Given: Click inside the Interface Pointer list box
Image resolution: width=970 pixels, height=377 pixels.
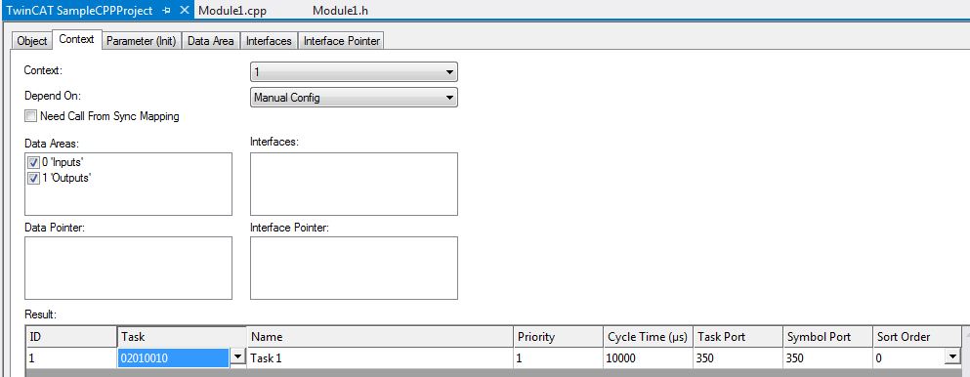Looking at the screenshot, I should [354, 268].
